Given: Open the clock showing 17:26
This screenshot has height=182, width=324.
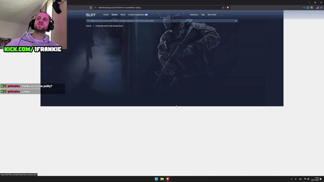Looking at the screenshot, I should [315, 179].
